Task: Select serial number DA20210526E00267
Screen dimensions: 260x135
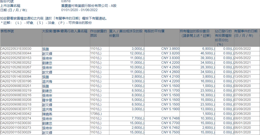Action: click(16, 67)
